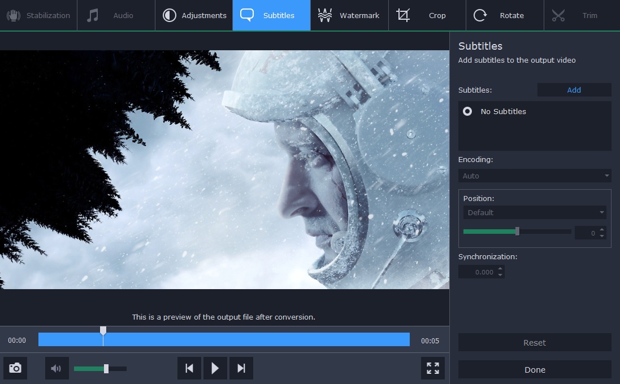Open the Position Default dropdown
The height and width of the screenshot is (384, 620).
(534, 213)
